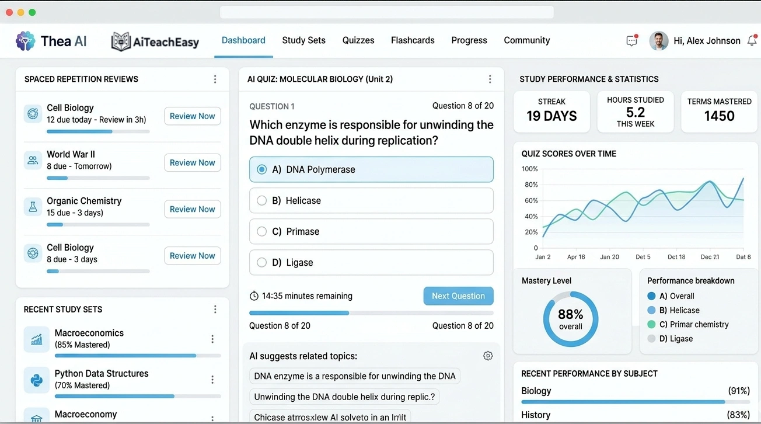
Task: Open the chat messages icon in header
Action: [631, 41]
